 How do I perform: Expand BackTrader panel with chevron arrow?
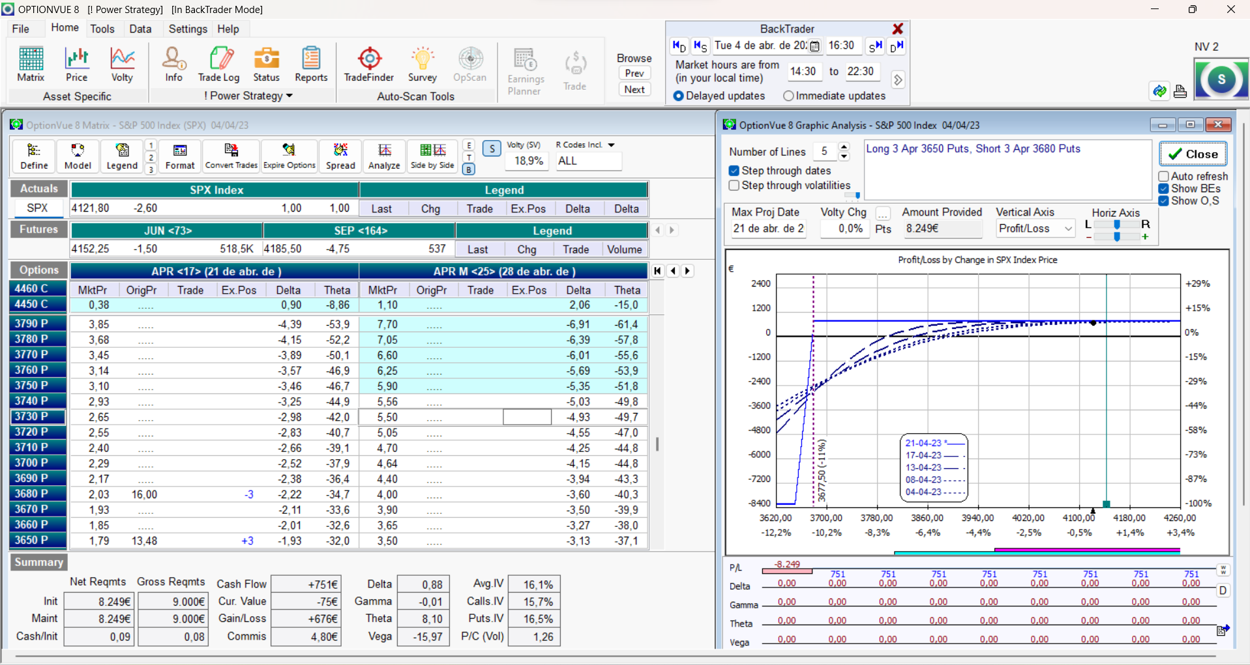[x=898, y=80]
